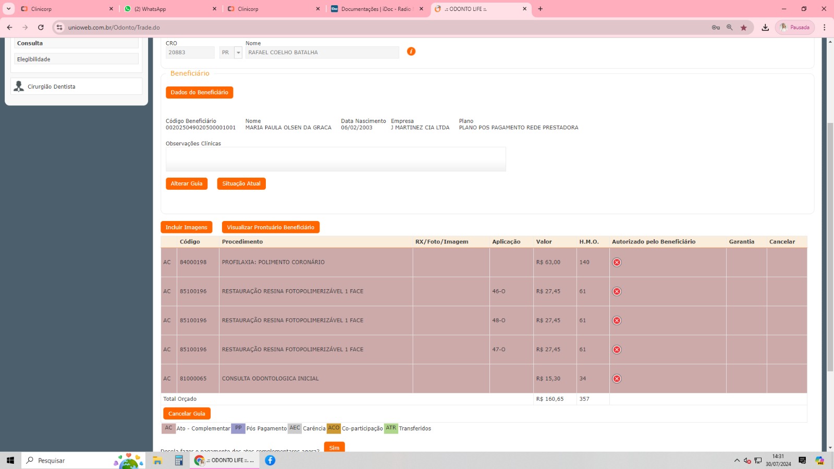The image size is (834, 469).
Task: Click the orange info icon beside Nome field
Action: 411,51
